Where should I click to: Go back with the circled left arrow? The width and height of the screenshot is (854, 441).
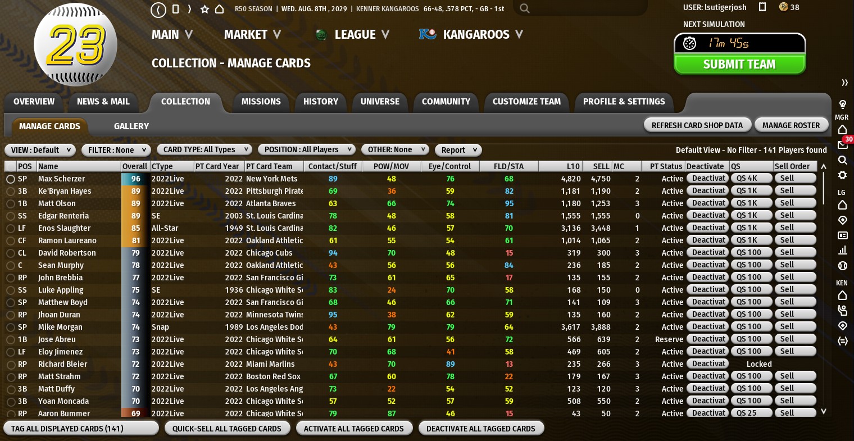[x=158, y=10]
